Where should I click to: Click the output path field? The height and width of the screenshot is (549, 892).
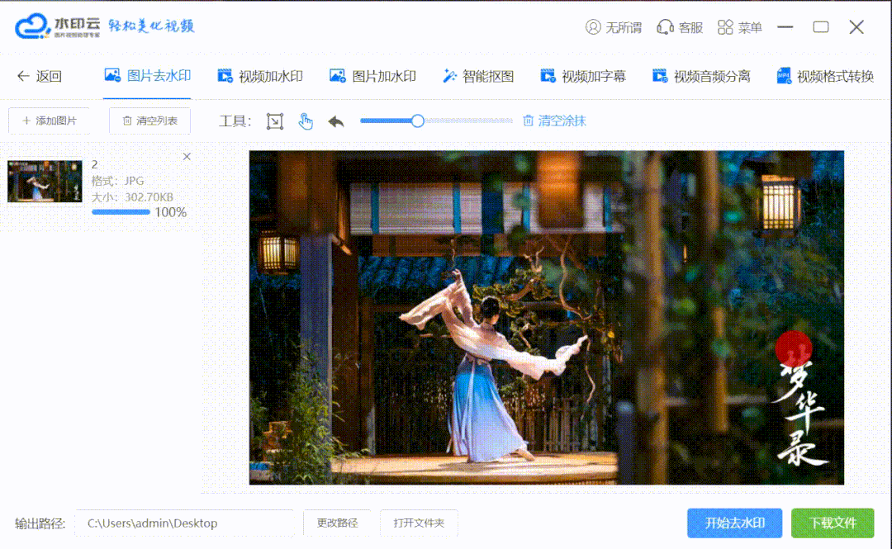(x=185, y=523)
